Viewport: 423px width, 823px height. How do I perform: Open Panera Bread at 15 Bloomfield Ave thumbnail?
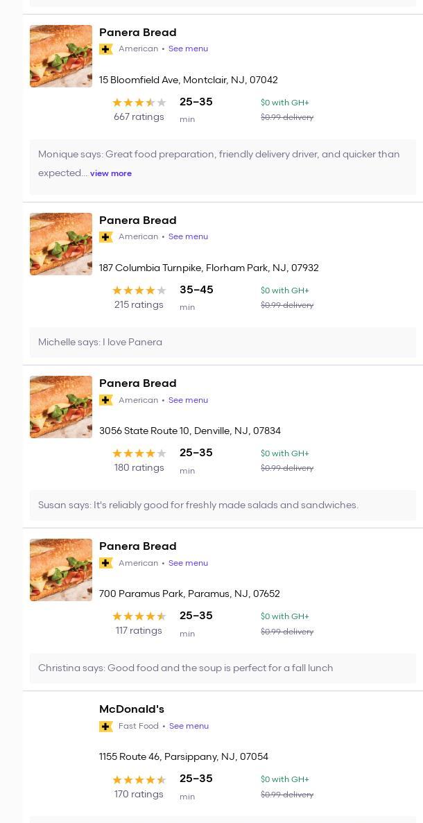[61, 56]
